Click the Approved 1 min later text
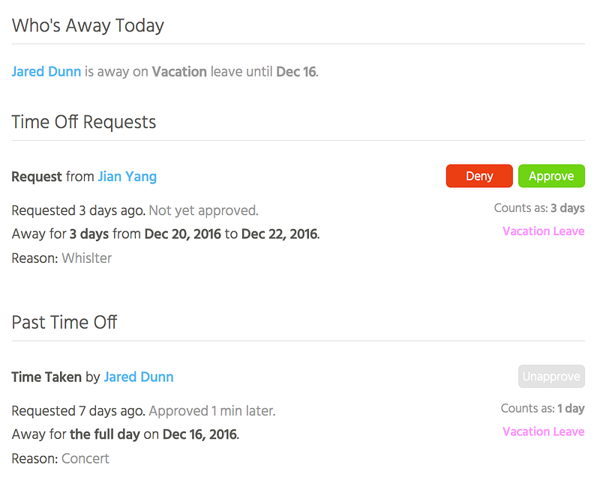The width and height of the screenshot is (600, 477). (212, 411)
